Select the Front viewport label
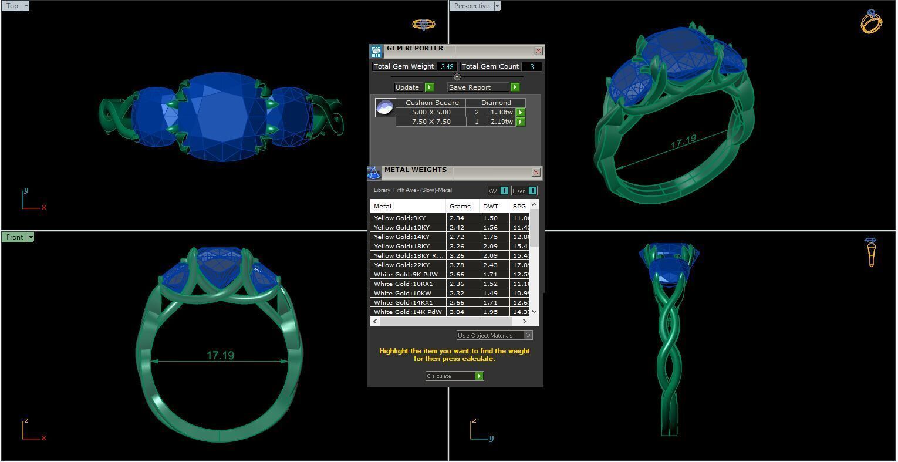898x462 pixels. click(x=15, y=237)
